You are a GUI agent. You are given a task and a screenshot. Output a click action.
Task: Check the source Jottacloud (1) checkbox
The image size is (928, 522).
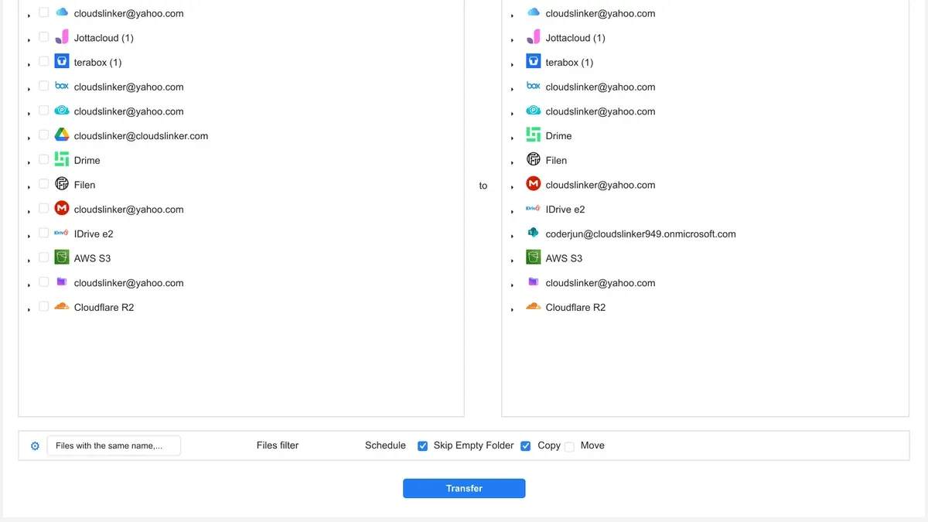43,37
